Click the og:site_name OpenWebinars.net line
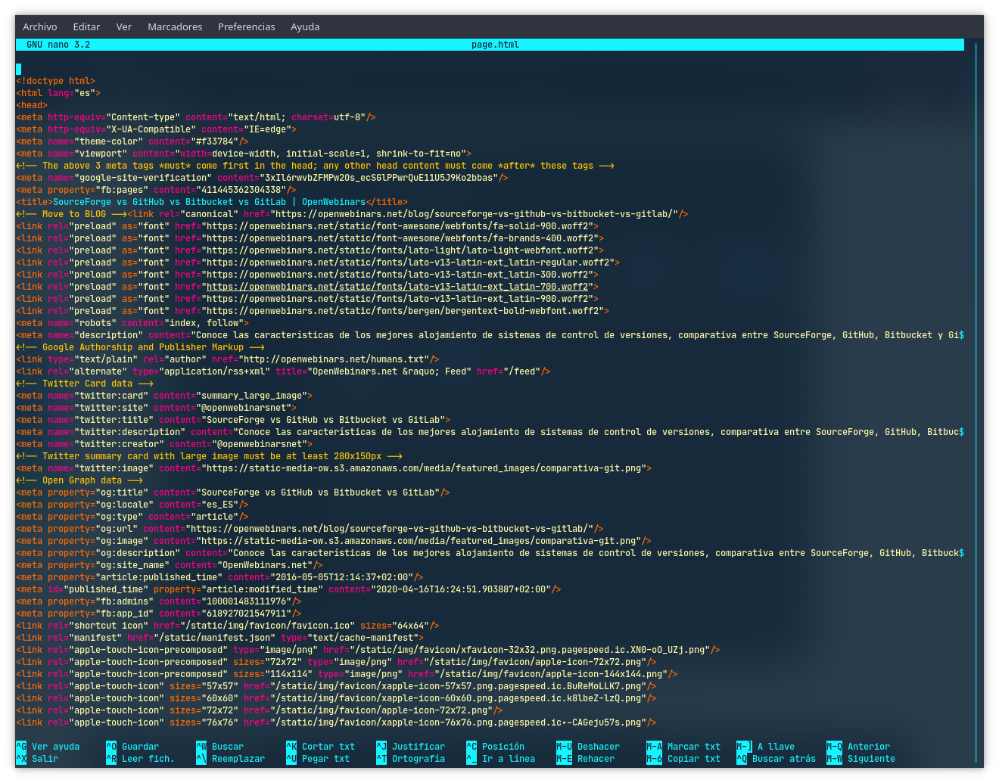This screenshot has height=783, width=999. click(x=170, y=565)
